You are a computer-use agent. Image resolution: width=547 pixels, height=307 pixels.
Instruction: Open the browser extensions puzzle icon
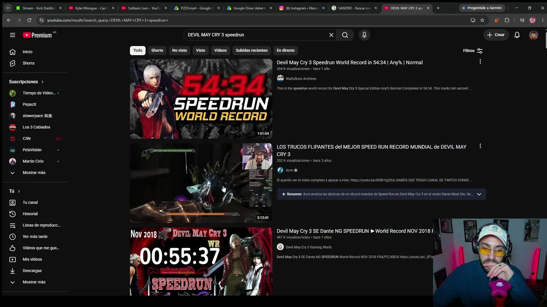[x=507, y=20]
